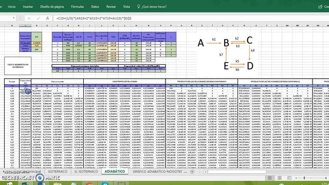Open Skype from the Windows taskbar
The width and height of the screenshot is (329, 185).
click(105, 183)
